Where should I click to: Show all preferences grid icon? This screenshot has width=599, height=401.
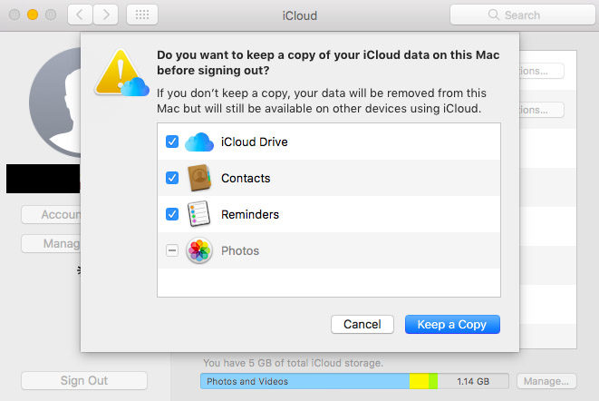coord(142,15)
